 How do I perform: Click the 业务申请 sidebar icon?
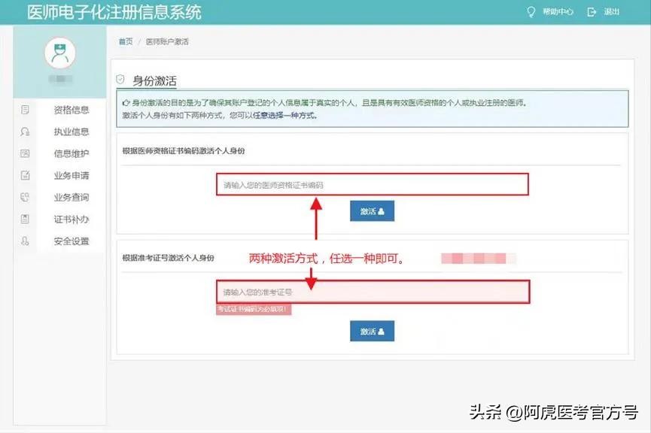(x=25, y=176)
